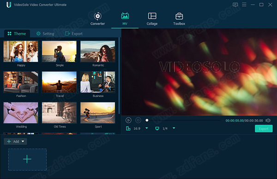Open the Collage module
This screenshot has width=277, height=179.
tap(152, 19)
